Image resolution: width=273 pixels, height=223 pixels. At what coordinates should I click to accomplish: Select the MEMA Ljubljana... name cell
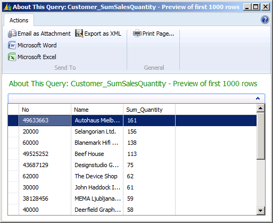pos(97,199)
